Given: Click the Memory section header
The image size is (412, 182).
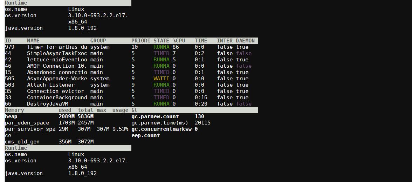Looking at the screenshot, I should 14,110.
